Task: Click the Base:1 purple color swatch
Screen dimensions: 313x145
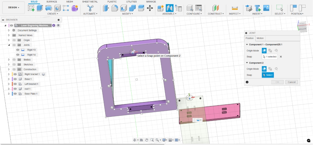Action: click(12, 79)
